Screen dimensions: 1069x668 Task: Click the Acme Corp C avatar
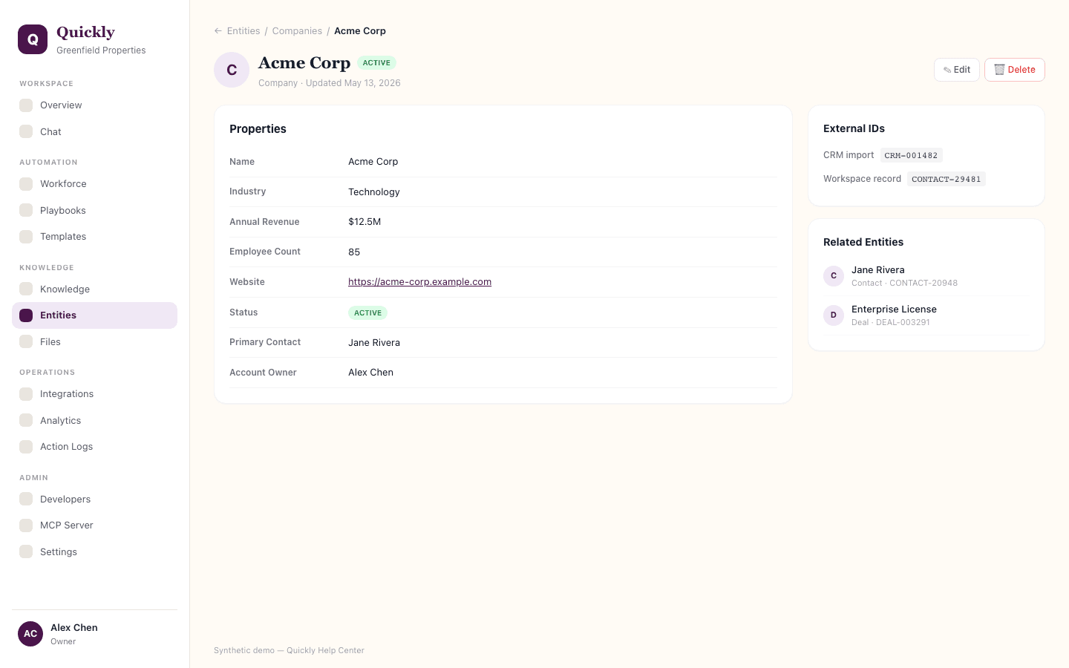tap(232, 70)
